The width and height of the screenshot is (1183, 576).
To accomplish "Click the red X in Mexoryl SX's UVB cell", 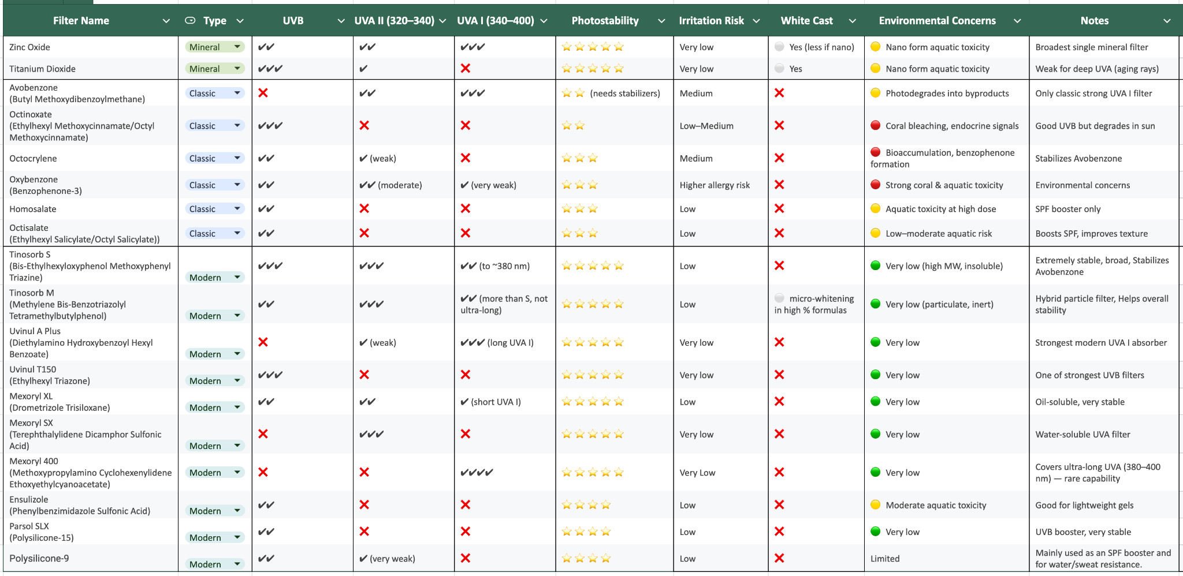I will (263, 434).
